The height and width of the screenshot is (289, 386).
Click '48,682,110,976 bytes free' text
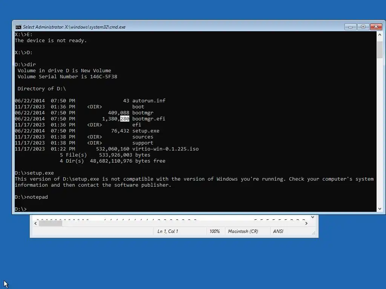pos(128,161)
